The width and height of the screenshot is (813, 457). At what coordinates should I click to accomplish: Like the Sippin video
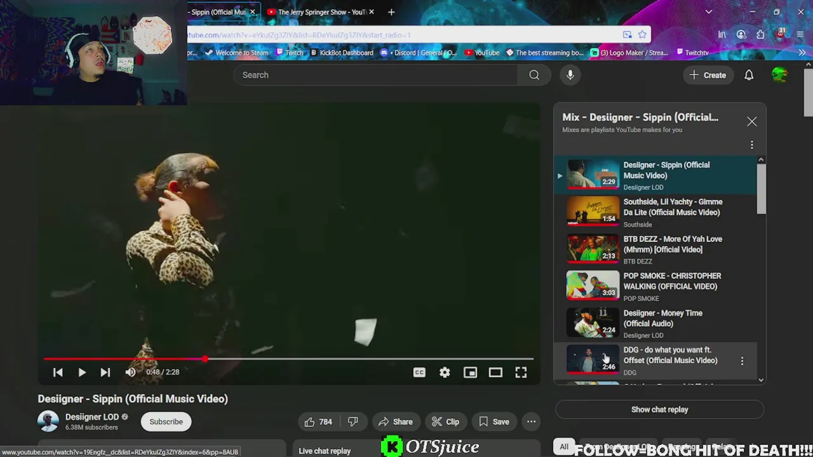[318, 421]
